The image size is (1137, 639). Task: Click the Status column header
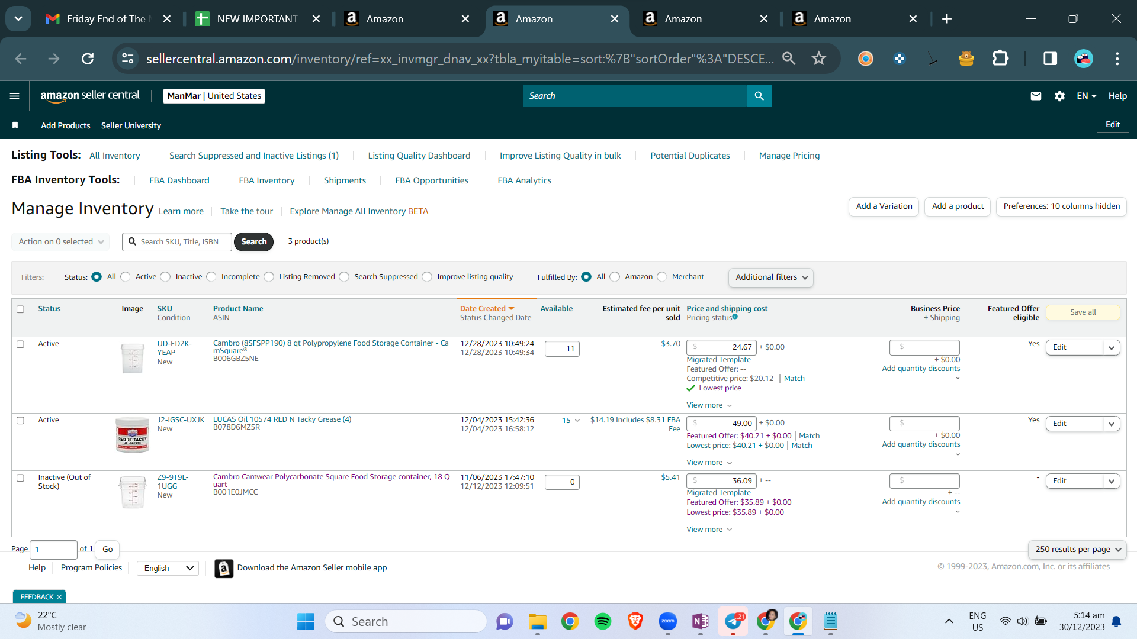point(49,309)
